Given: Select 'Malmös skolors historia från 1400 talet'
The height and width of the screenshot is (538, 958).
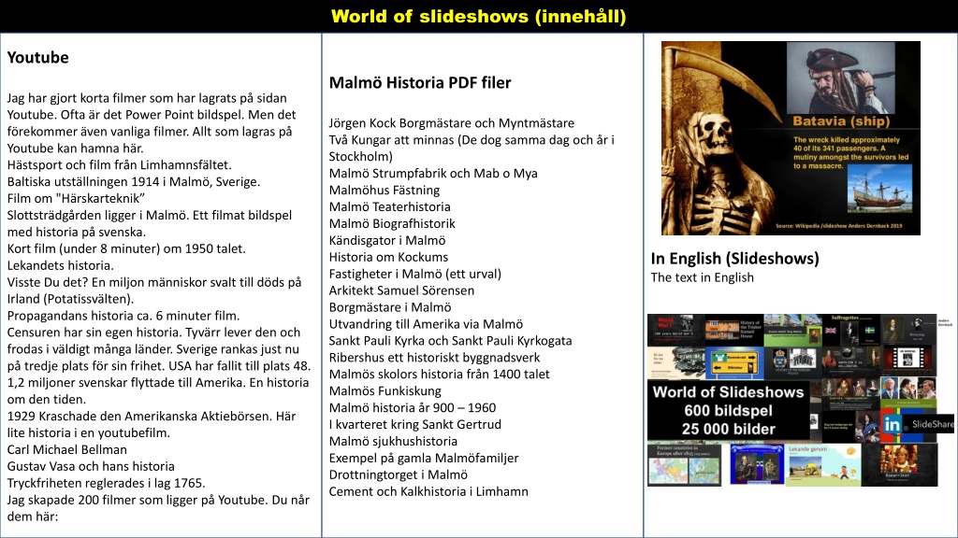Looking at the screenshot, I should pos(440,374).
